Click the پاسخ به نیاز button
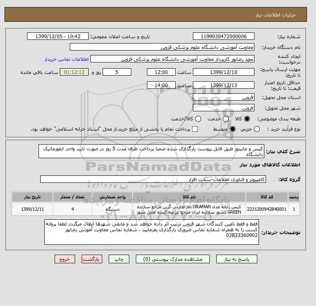The height and width of the screenshot is (306, 316). [x=237, y=259]
